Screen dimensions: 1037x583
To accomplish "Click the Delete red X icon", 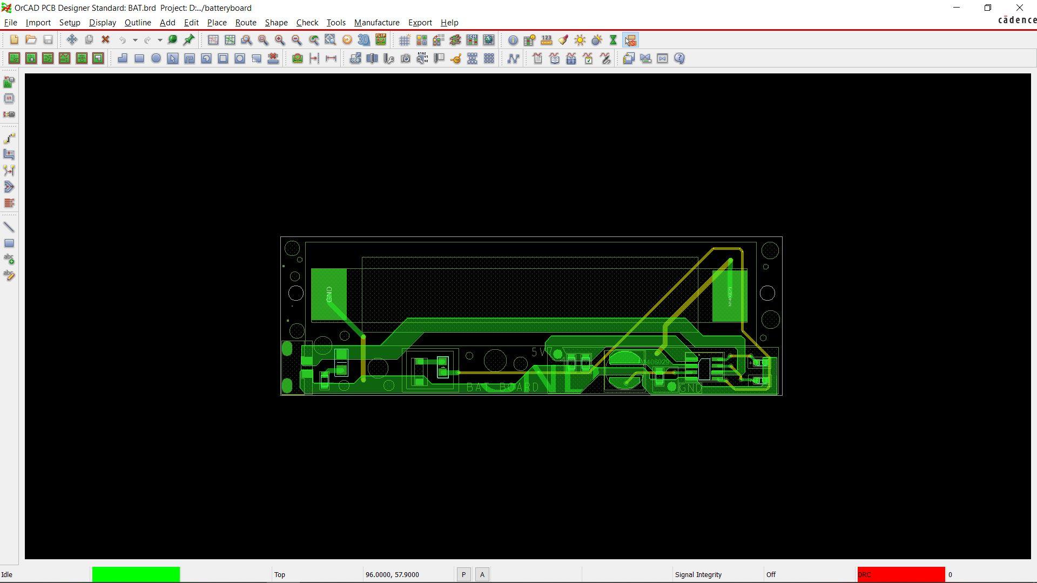I will 106,40.
